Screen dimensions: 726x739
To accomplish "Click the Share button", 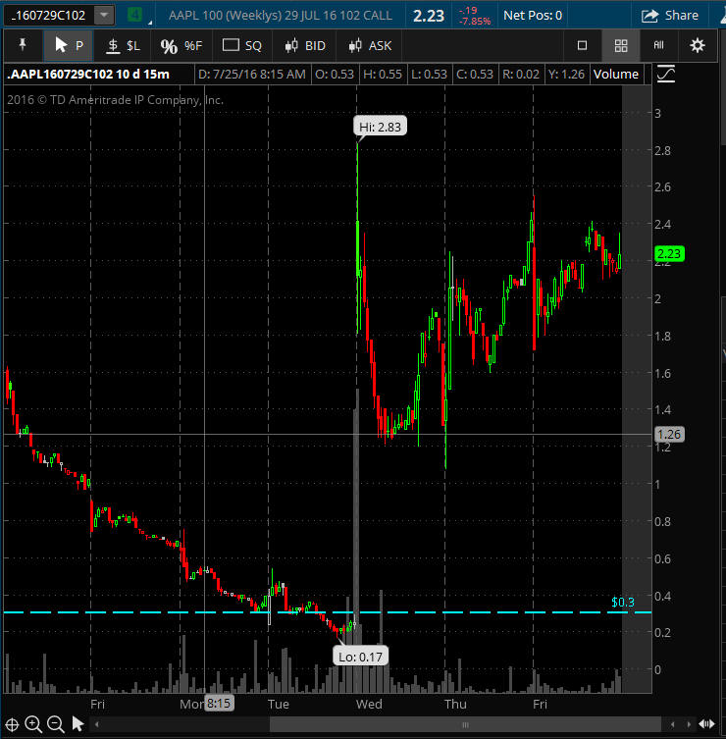I will pos(670,16).
